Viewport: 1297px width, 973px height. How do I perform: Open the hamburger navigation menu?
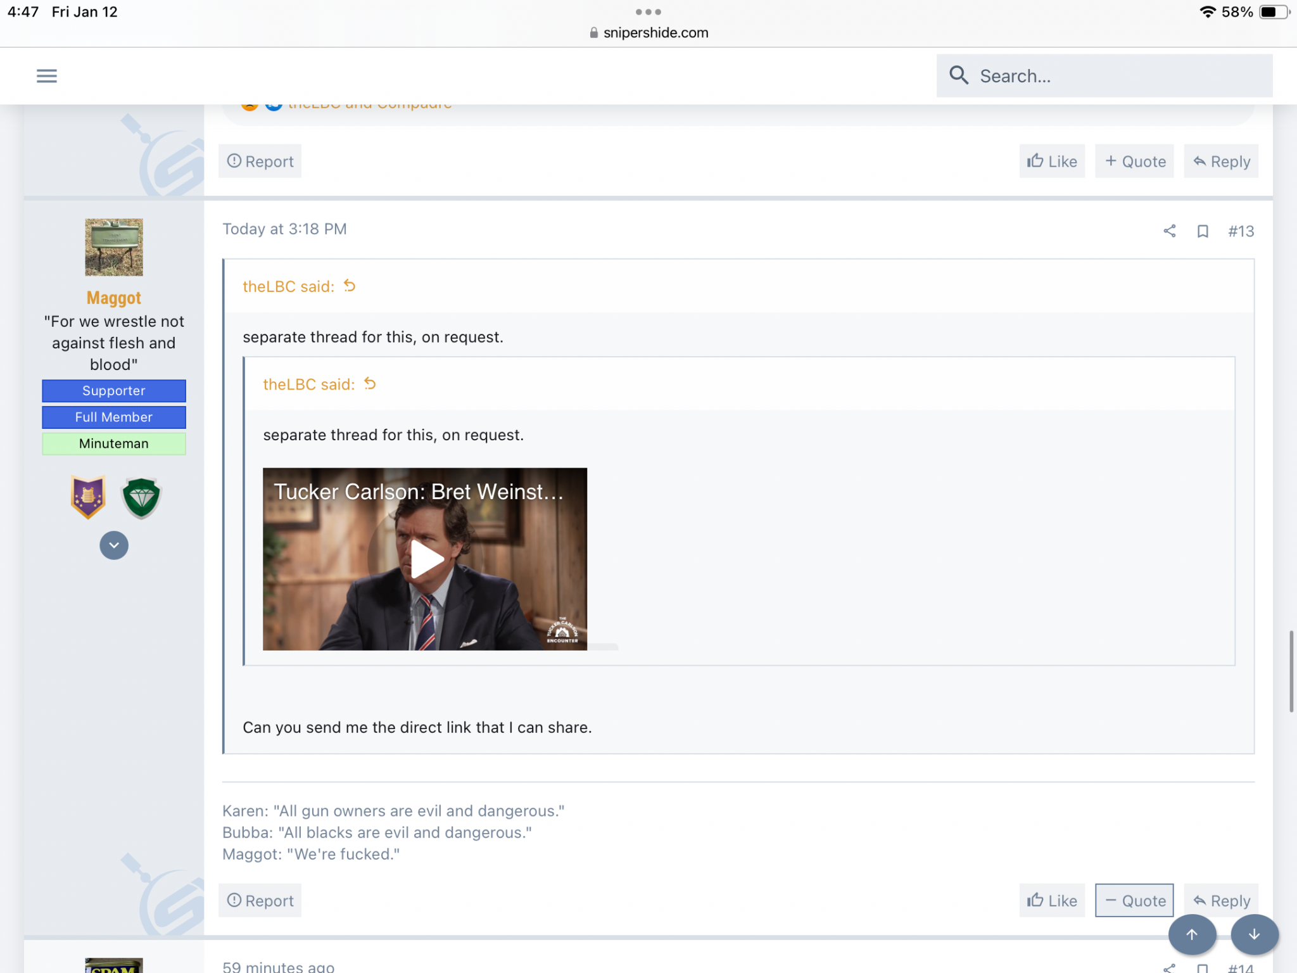coord(47,76)
